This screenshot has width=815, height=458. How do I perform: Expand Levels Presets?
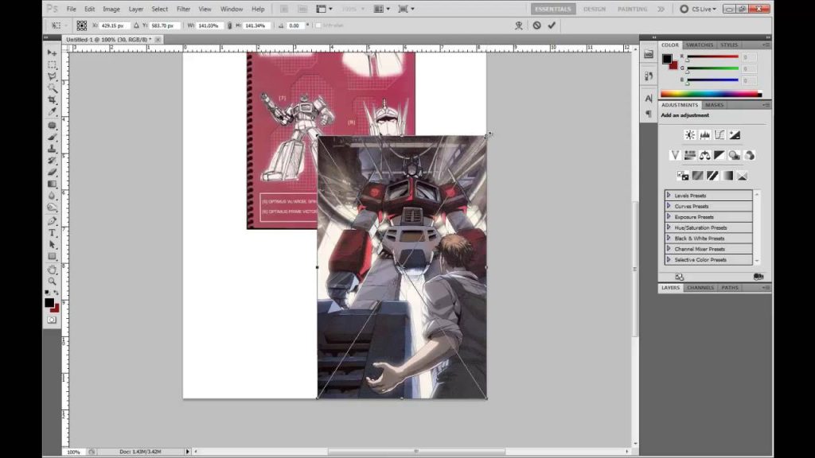(669, 196)
